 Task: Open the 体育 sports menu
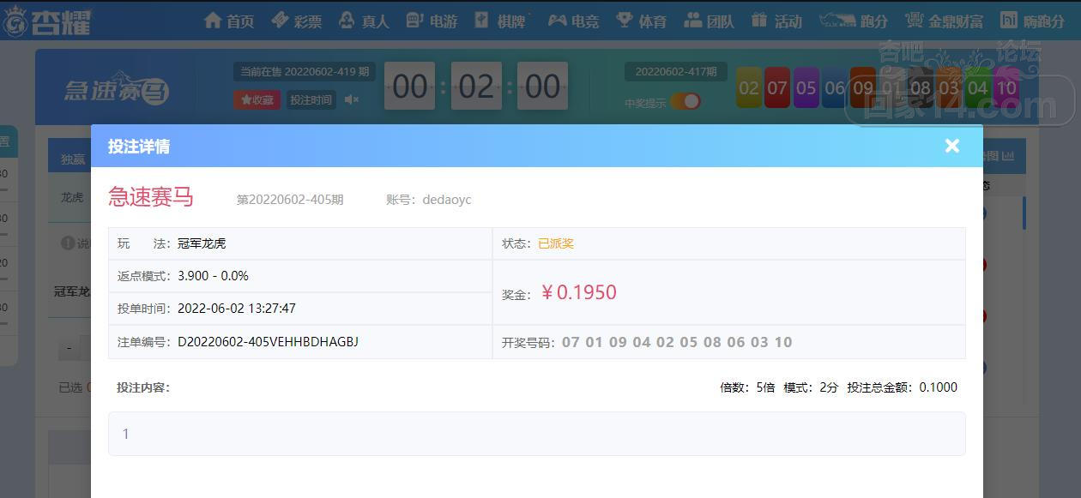pos(642,21)
